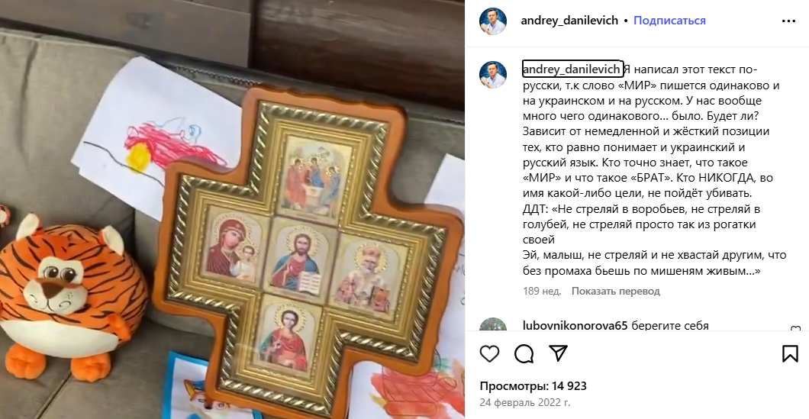
Task: Show the caption translation with Показать перевод
Action: 615,291
